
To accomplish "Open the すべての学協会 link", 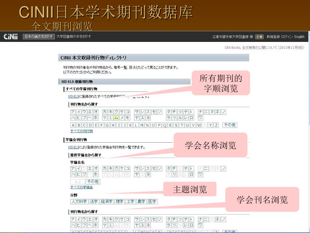I will [x=81, y=187].
